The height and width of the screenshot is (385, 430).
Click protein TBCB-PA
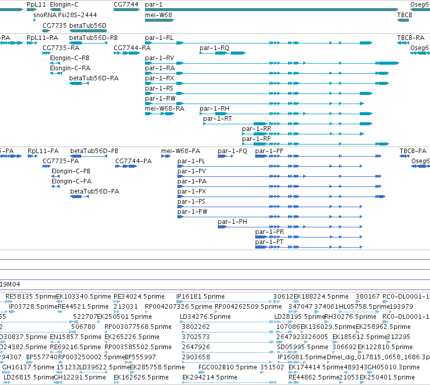404,156
